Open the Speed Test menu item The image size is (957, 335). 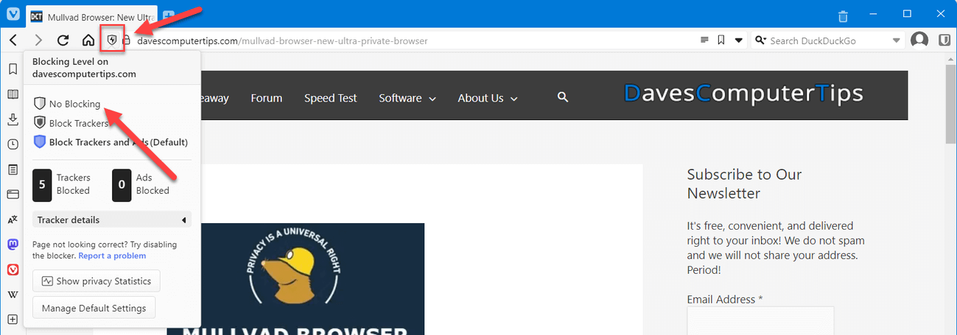tap(331, 98)
